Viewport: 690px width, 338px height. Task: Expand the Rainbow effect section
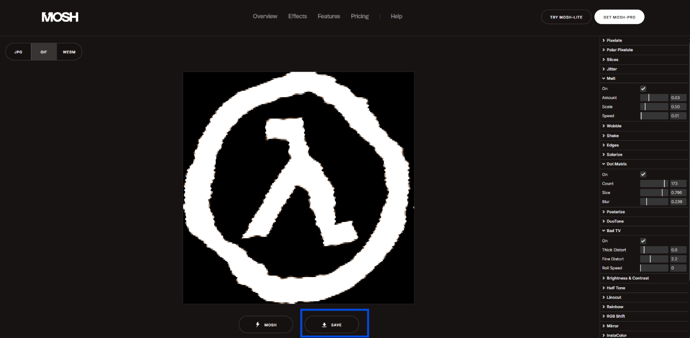644,307
